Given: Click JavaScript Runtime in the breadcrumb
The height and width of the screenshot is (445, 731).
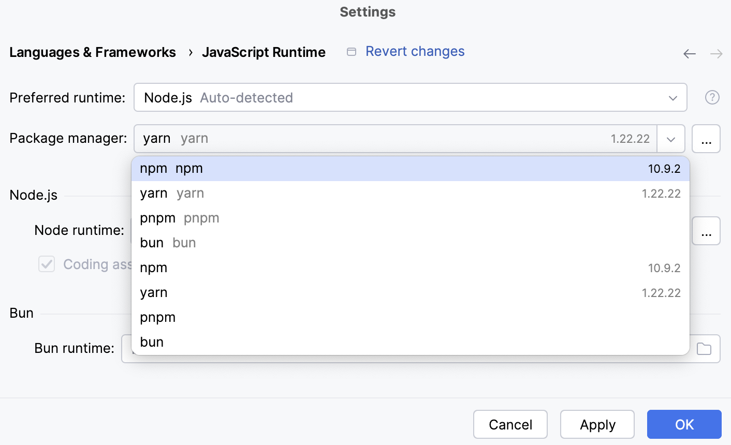Looking at the screenshot, I should 264,52.
